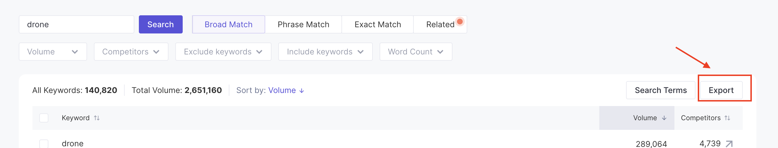778x148 pixels.
Task: Select the Exact Match tab
Action: [x=378, y=24]
